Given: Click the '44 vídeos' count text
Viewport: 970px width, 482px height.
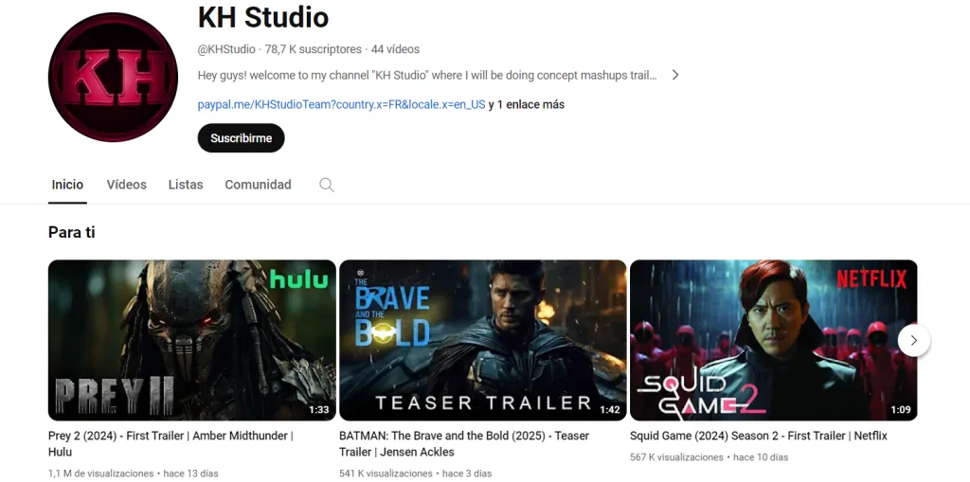Looking at the screenshot, I should point(395,49).
